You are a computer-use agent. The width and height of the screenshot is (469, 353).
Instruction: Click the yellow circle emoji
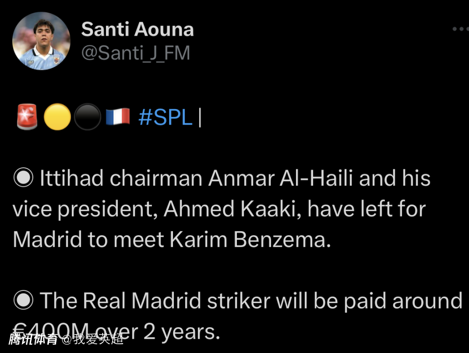[57, 117]
